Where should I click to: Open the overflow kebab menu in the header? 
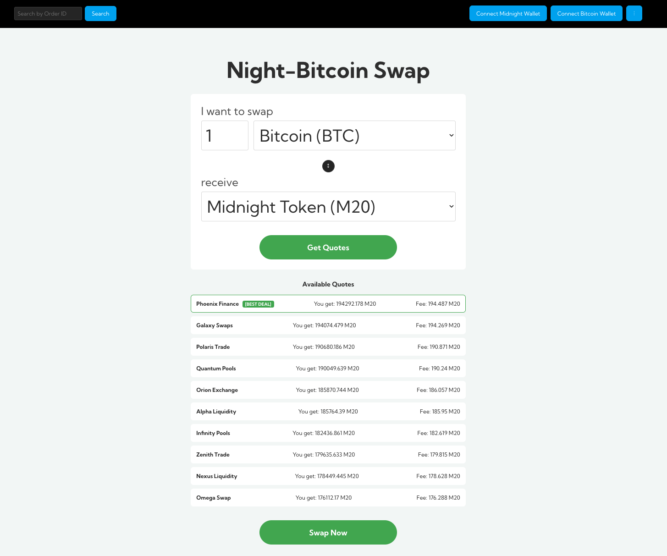634,13
